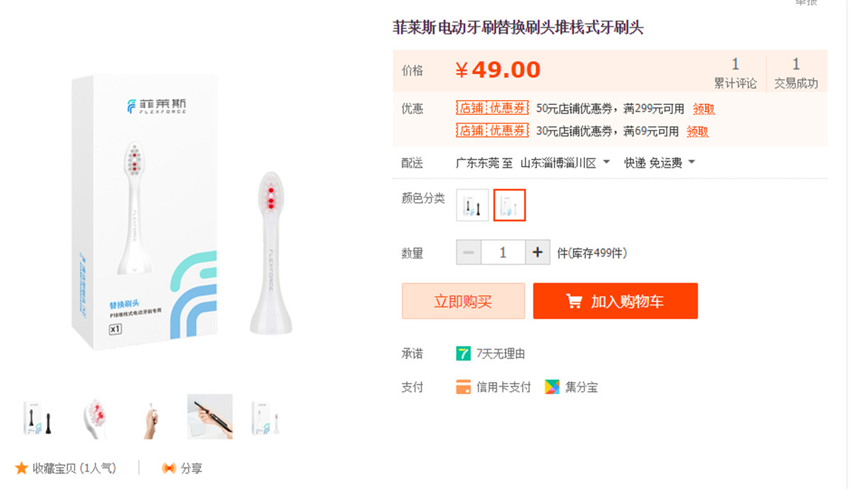The width and height of the screenshot is (852, 490).
Task: Click the green 7-day return icon
Action: point(464,353)
